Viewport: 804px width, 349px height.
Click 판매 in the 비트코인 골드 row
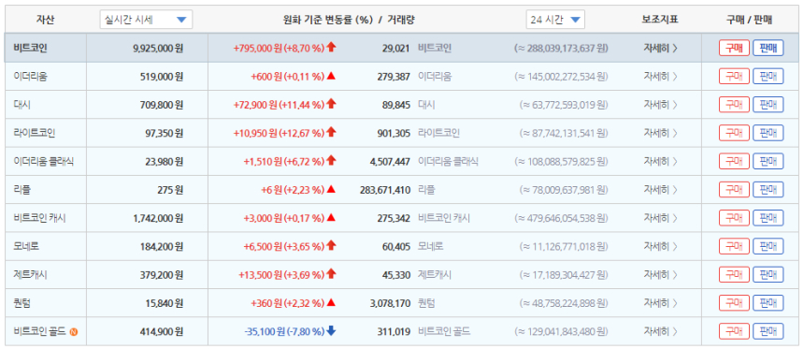[768, 331]
